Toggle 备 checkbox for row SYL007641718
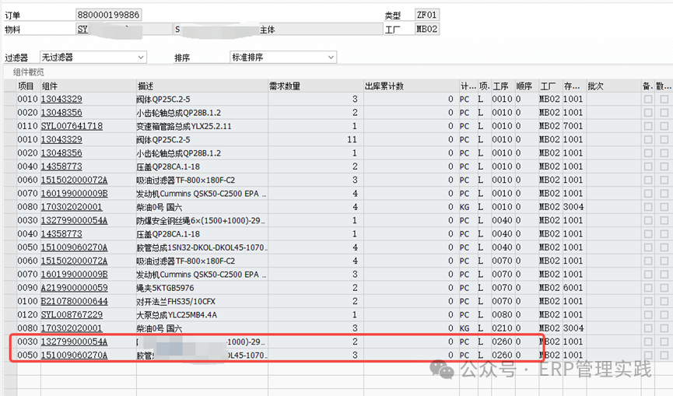 [x=647, y=126]
